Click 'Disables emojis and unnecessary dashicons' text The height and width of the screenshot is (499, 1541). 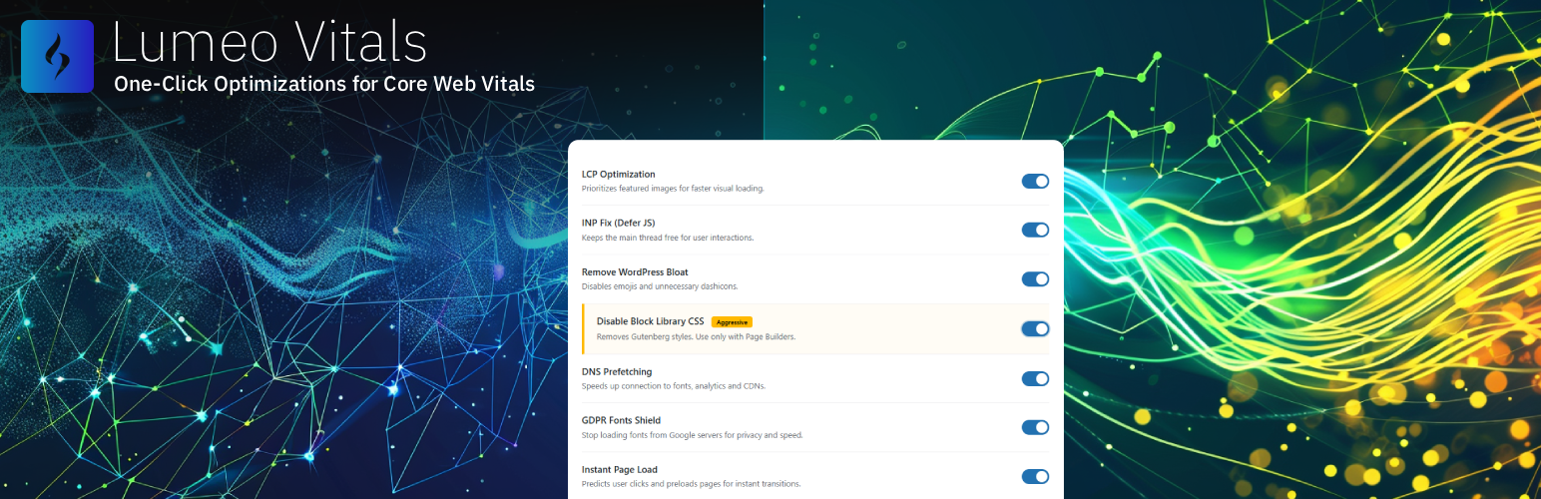point(660,286)
